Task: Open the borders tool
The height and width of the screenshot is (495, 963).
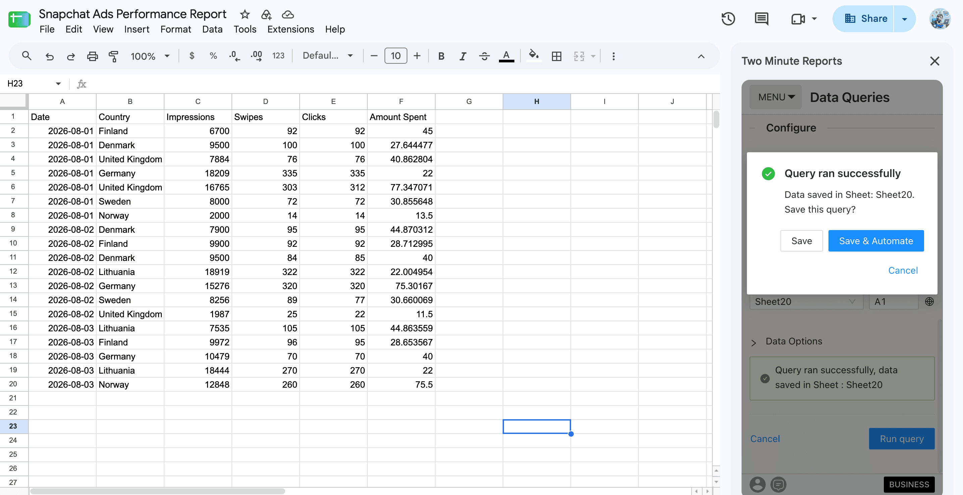Action: point(556,56)
